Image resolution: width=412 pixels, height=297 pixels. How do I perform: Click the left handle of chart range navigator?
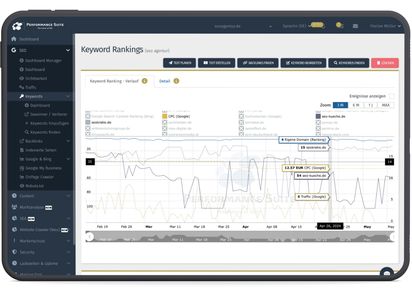pos(89,237)
